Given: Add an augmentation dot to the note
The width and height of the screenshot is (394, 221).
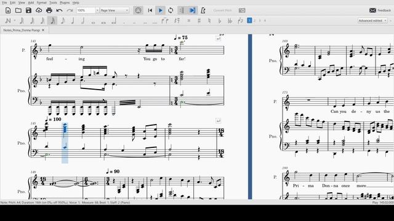Looking at the screenshot, I should [124, 23].
